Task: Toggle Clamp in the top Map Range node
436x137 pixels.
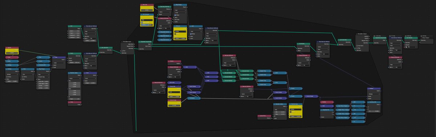Action: click(x=175, y=15)
